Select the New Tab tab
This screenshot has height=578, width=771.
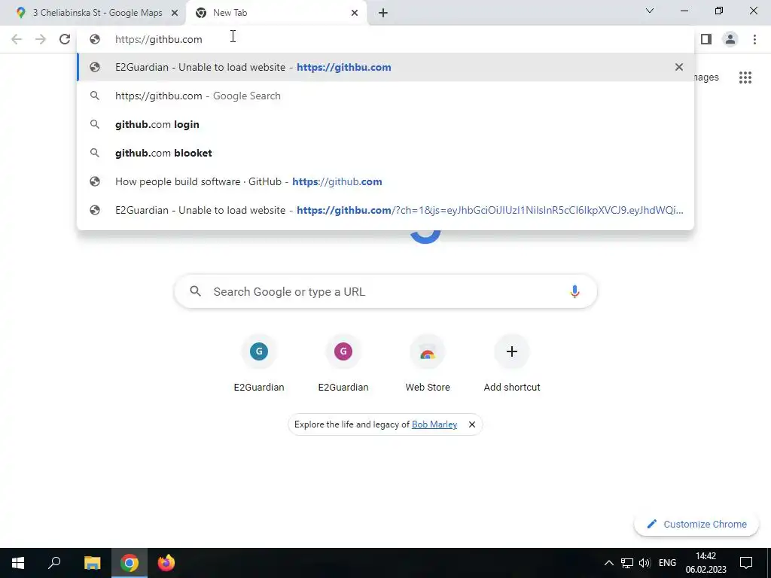click(277, 13)
